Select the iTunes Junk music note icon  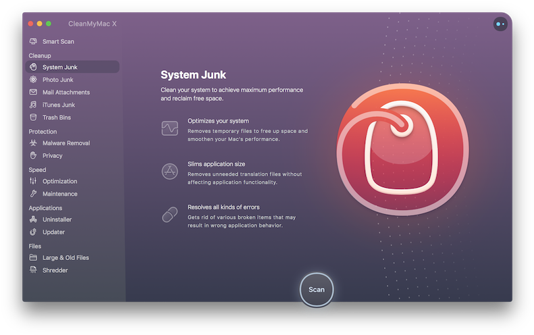(33, 105)
